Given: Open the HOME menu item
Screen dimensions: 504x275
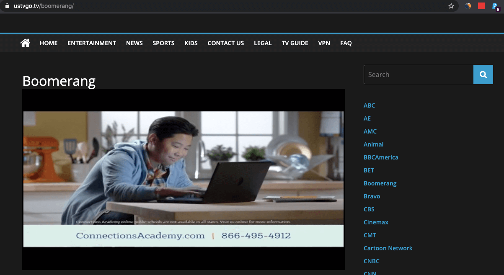Looking at the screenshot, I should tap(49, 43).
